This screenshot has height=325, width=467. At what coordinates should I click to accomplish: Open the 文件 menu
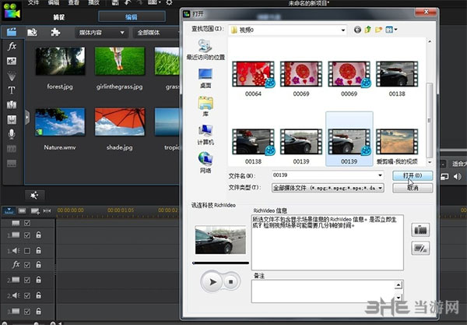click(x=33, y=2)
